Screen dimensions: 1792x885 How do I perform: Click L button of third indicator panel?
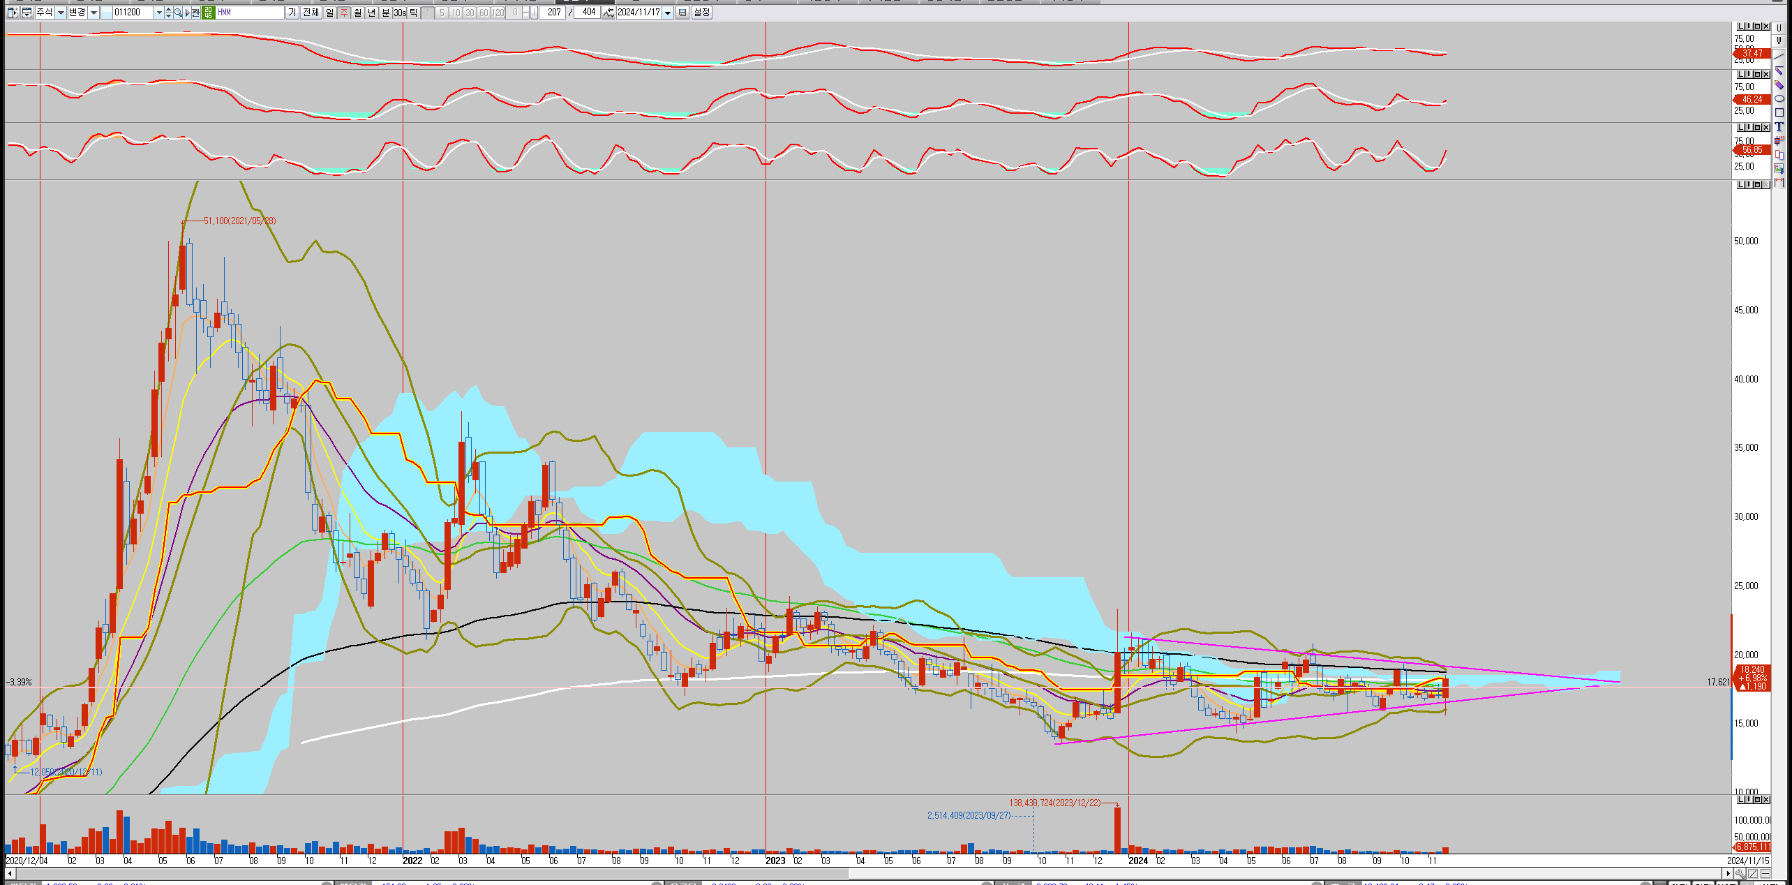coord(1741,127)
